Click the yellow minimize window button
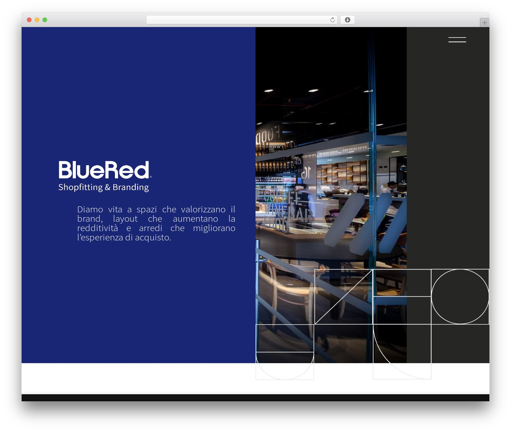This screenshot has width=511, height=432. click(x=37, y=20)
